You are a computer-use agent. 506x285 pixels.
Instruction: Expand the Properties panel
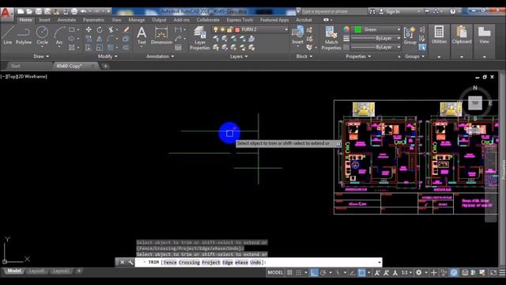(358, 56)
